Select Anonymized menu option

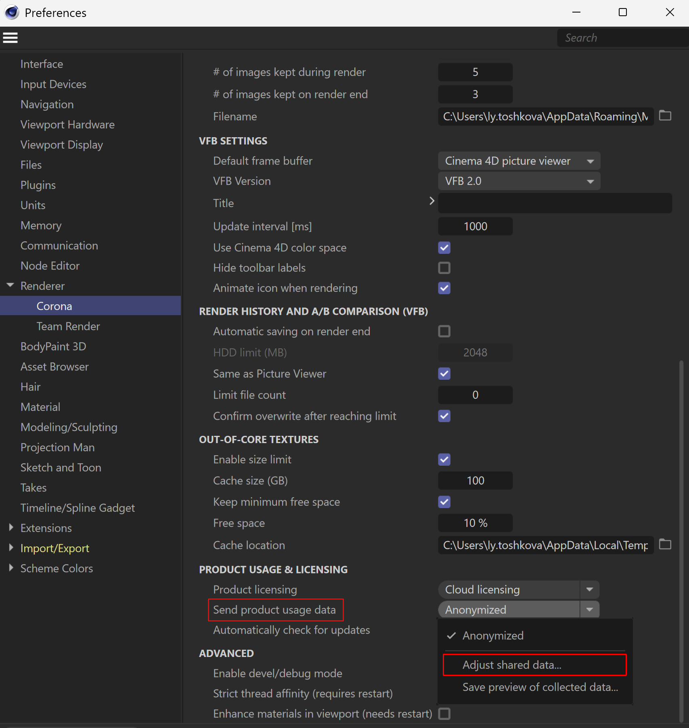[535, 636]
